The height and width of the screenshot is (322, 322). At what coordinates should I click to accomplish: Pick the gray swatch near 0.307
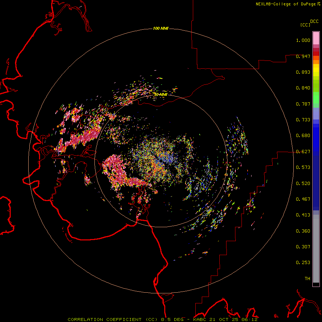316,250
